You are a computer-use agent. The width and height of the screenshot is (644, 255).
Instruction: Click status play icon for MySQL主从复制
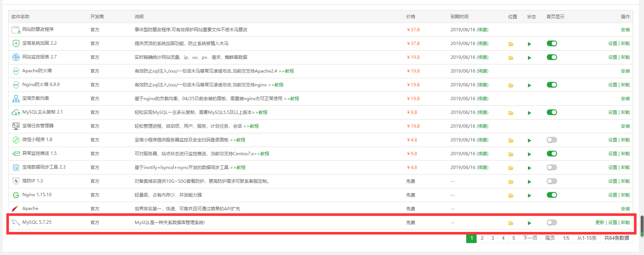(x=529, y=113)
